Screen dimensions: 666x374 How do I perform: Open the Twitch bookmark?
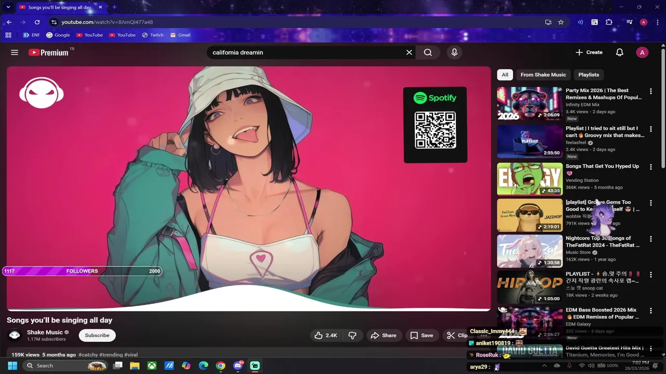[x=152, y=35]
